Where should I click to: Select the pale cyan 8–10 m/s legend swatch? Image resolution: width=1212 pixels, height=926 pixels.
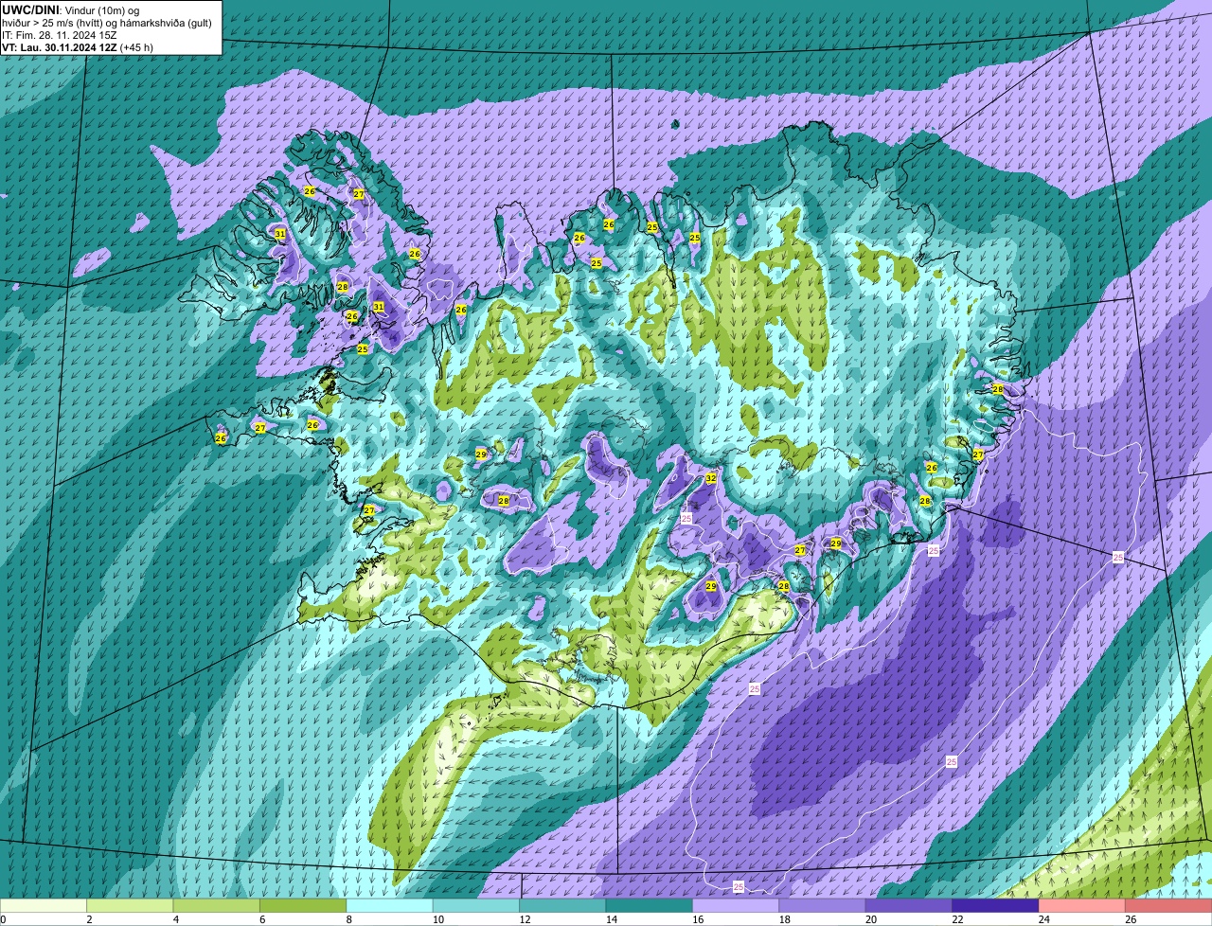(390, 905)
